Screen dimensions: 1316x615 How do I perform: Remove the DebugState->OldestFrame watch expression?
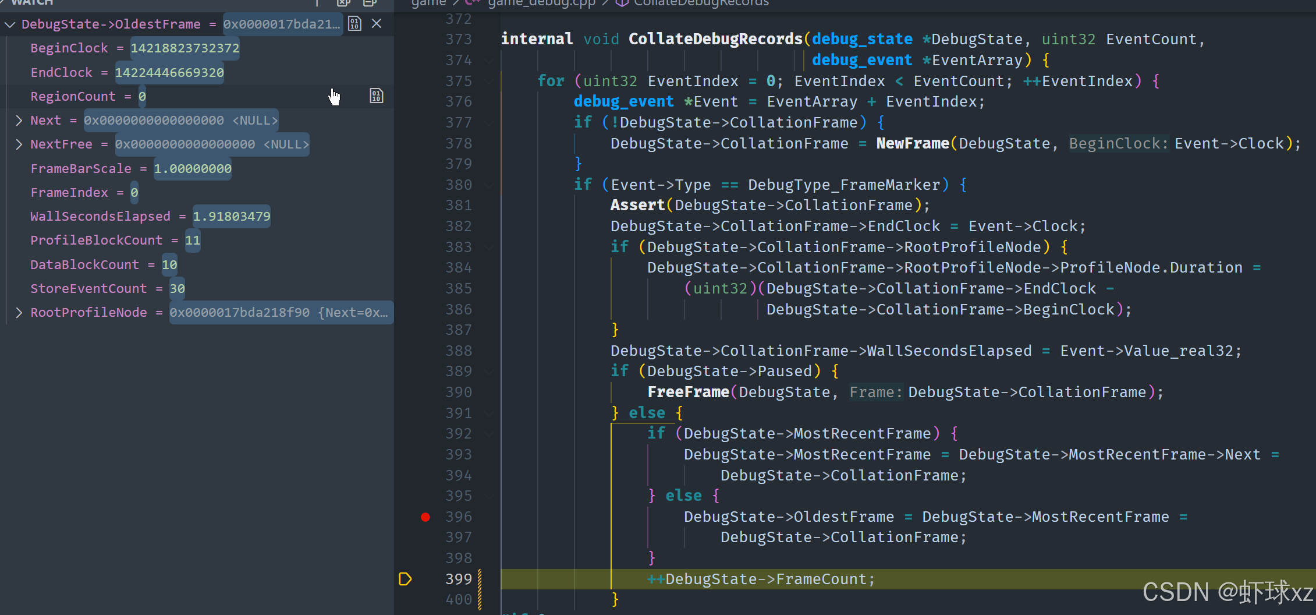377,24
